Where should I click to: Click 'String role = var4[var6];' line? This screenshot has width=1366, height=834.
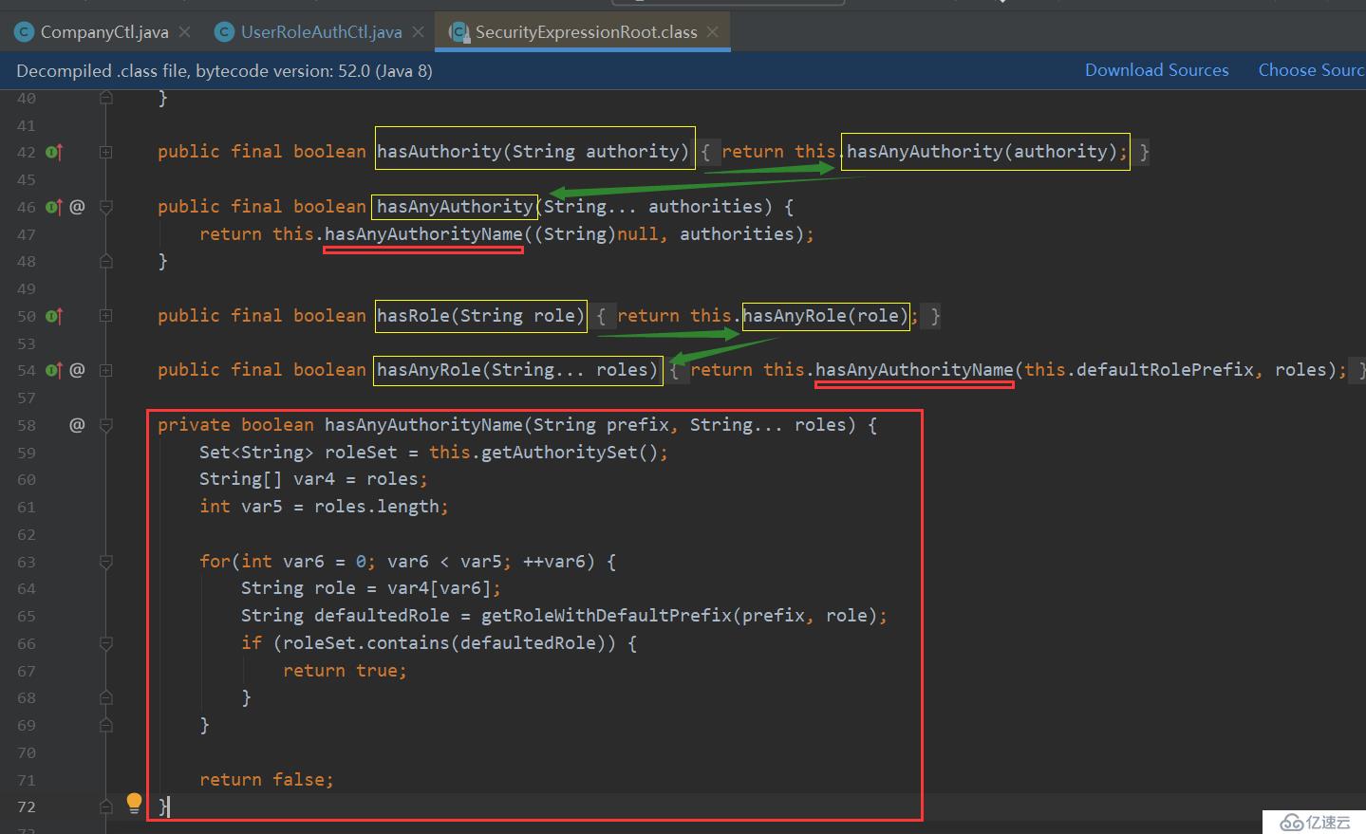coord(370,588)
